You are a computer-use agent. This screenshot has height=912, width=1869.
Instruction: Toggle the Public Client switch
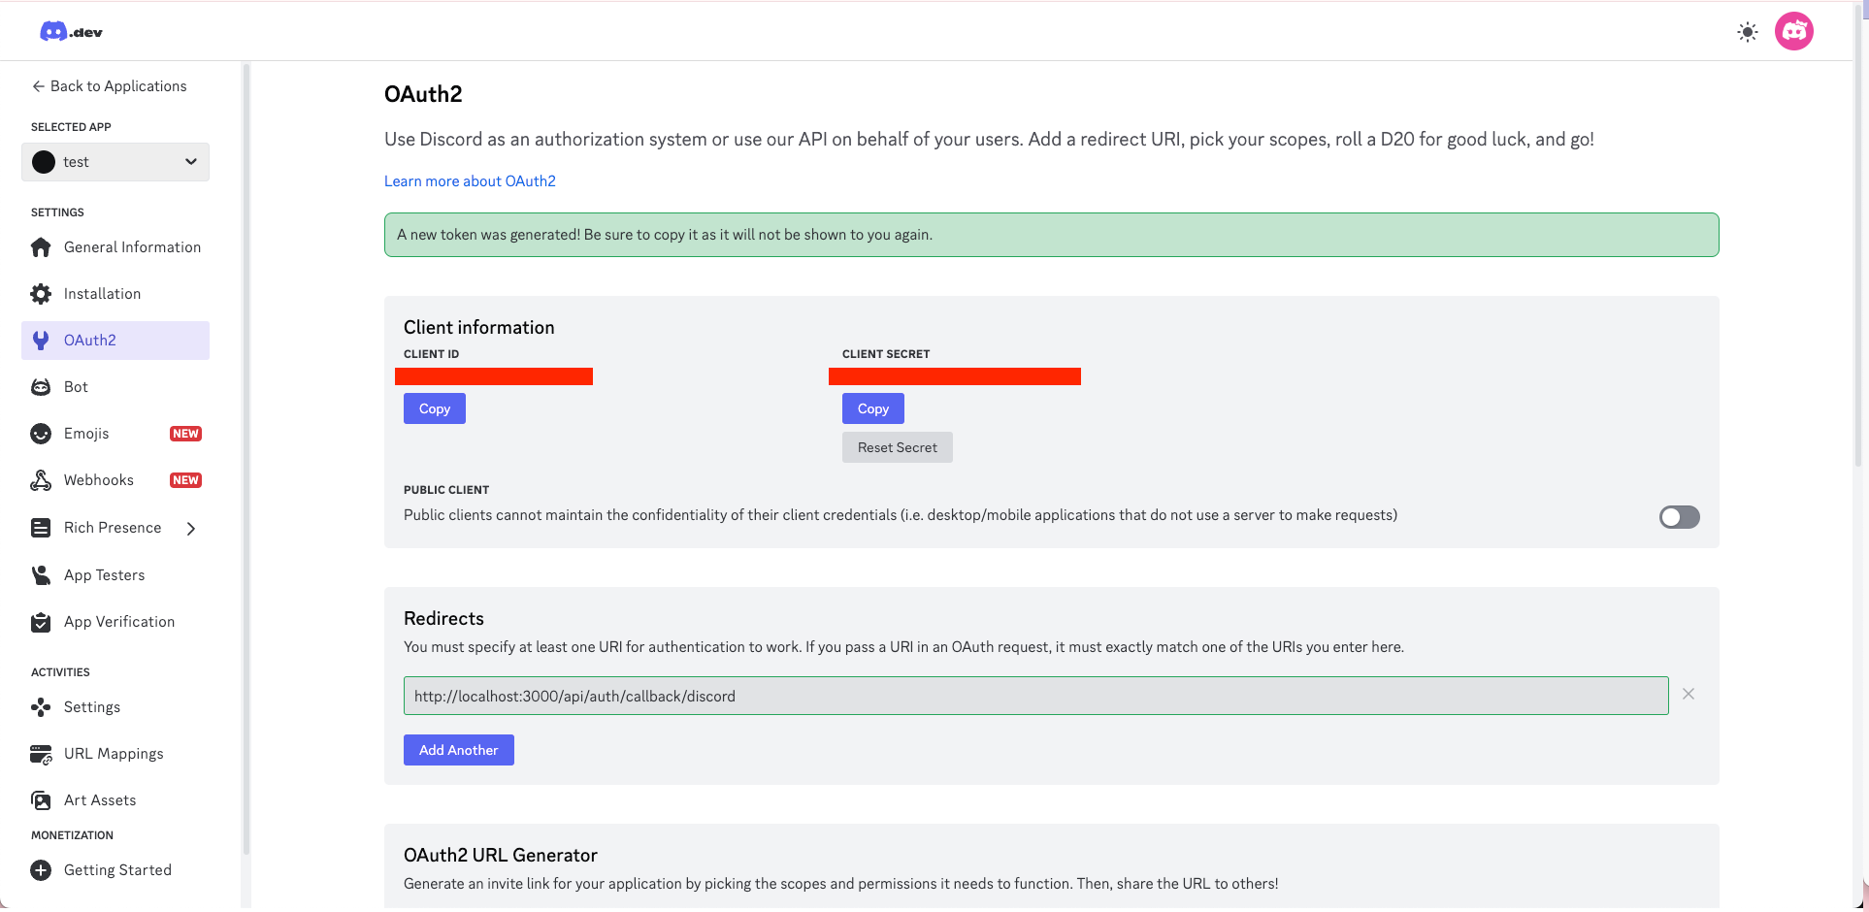click(x=1680, y=517)
